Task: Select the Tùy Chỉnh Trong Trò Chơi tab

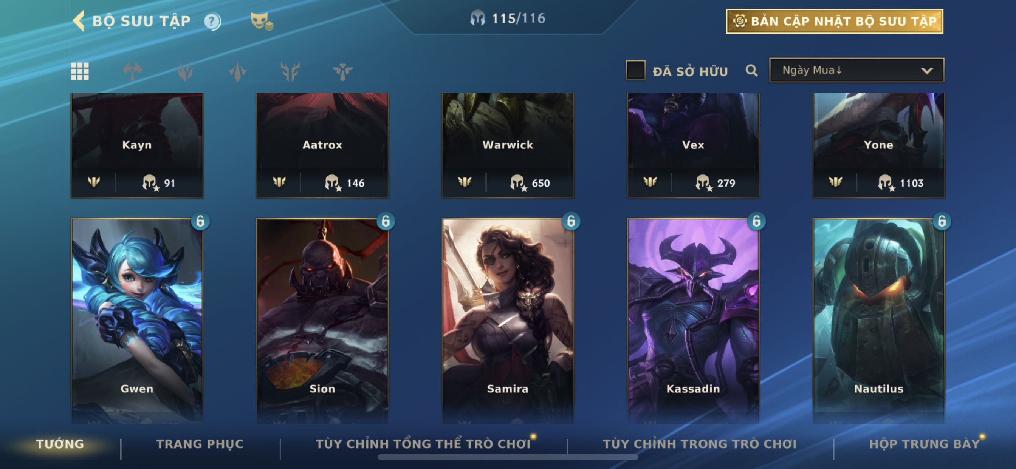Action: [x=700, y=444]
